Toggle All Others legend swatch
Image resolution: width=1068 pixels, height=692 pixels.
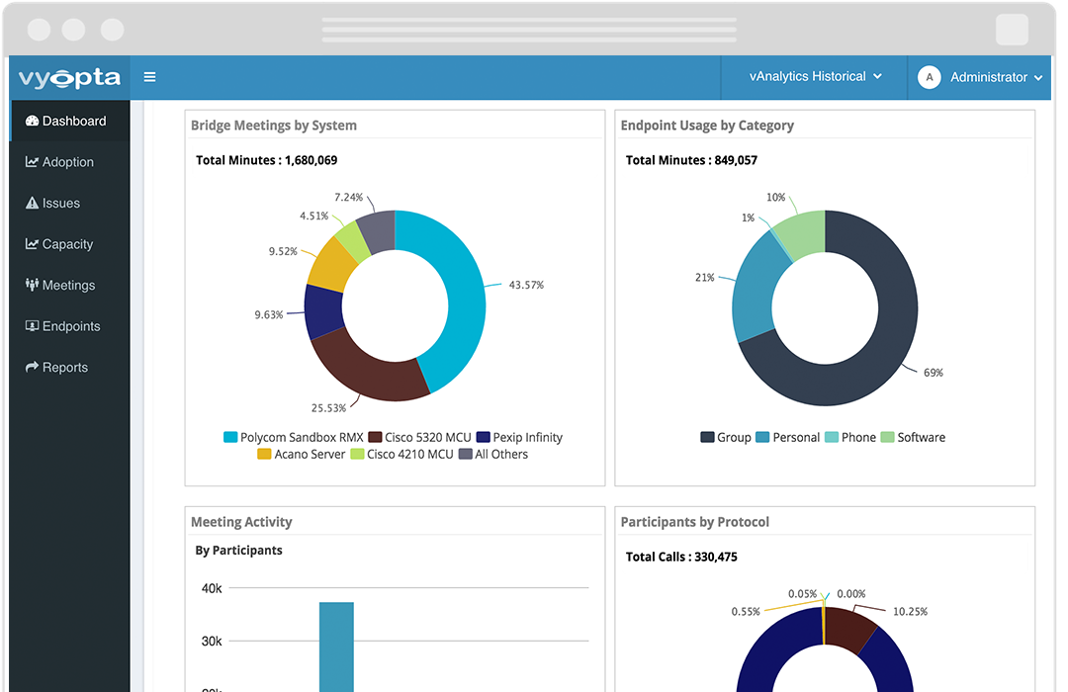coord(465,455)
